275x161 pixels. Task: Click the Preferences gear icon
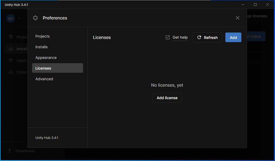point(36,18)
